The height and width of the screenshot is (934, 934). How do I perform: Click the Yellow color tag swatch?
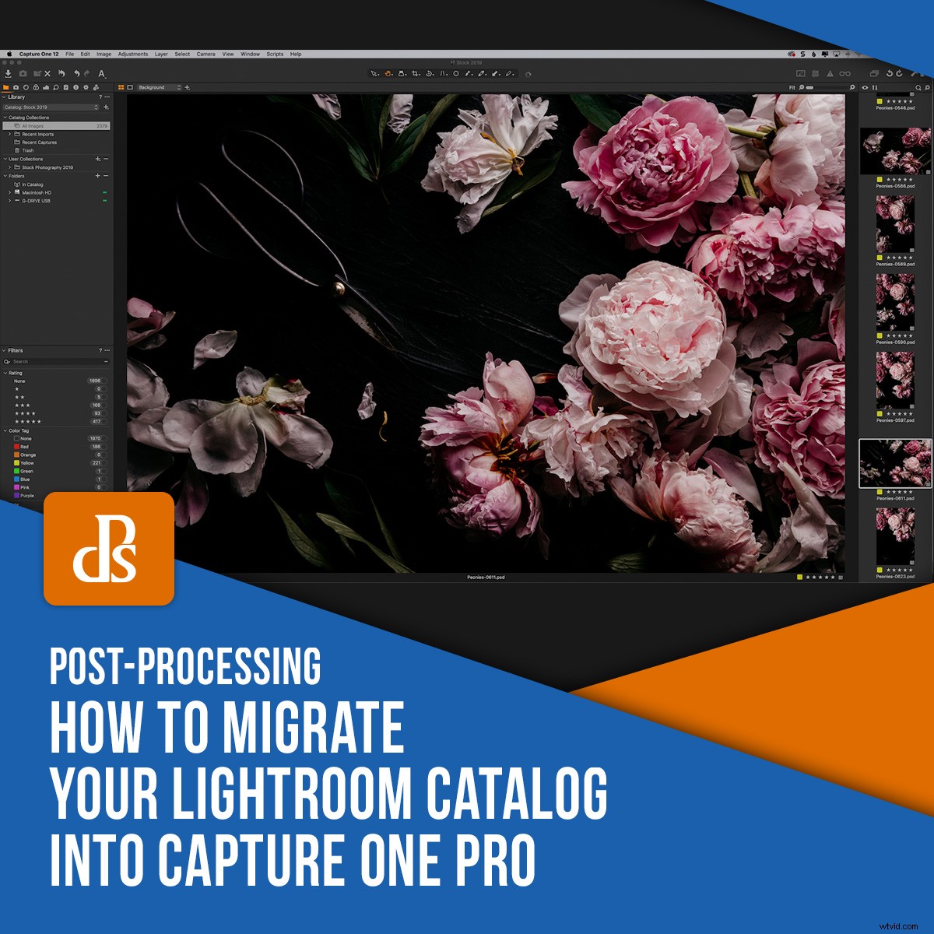(x=17, y=463)
